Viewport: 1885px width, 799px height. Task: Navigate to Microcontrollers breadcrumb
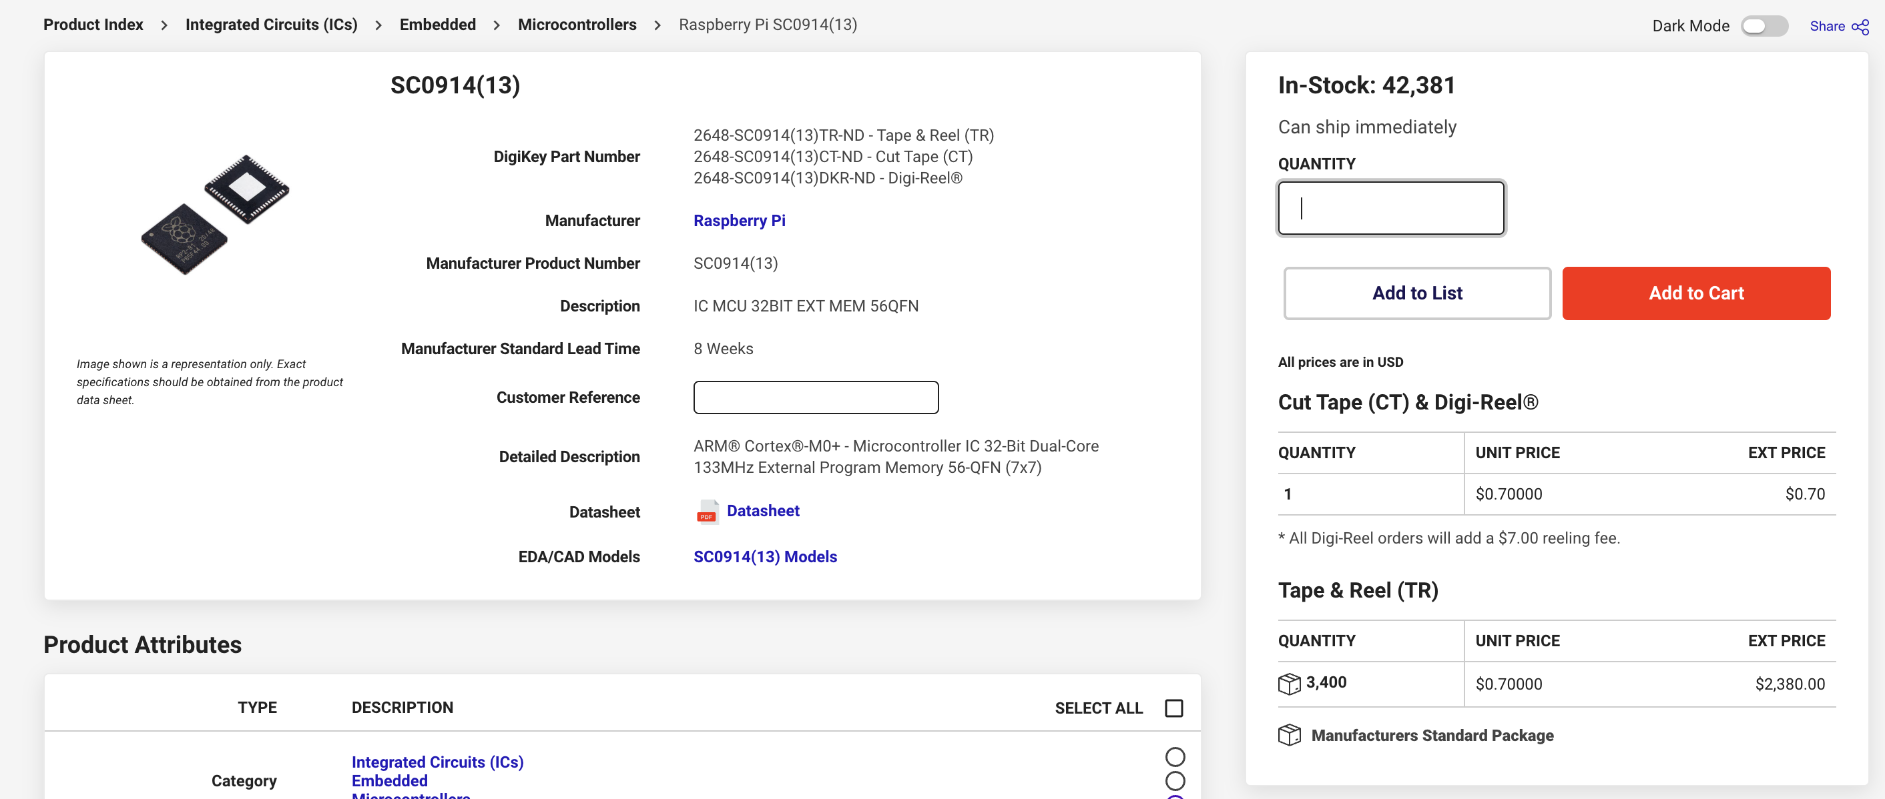pos(577,25)
